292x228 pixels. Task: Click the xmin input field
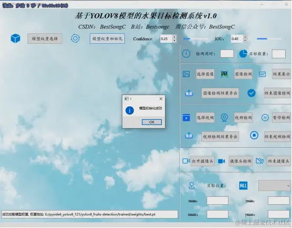[x=218, y=201]
